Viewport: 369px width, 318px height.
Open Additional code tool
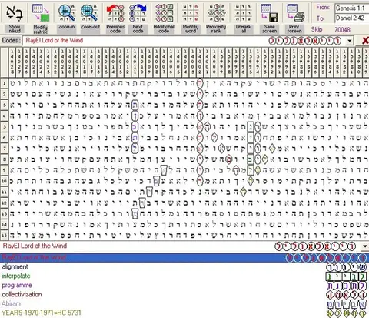164,12
